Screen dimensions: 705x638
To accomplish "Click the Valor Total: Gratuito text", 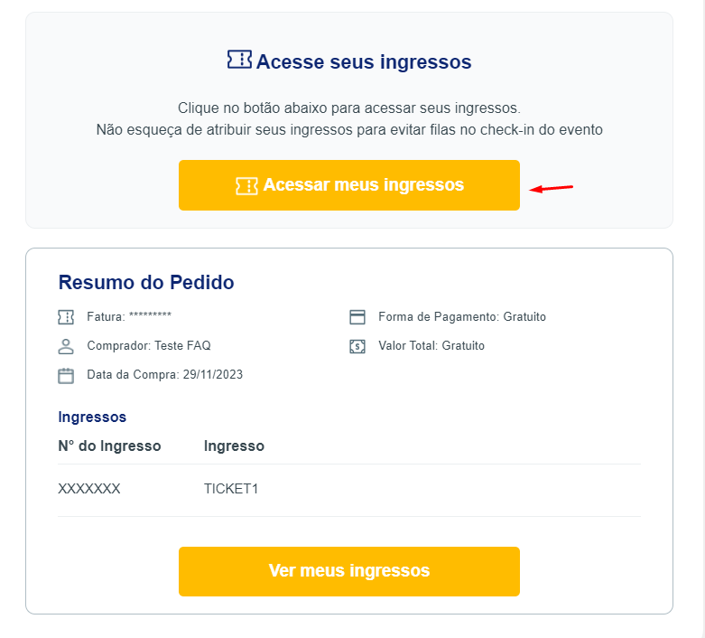I will coord(431,345).
